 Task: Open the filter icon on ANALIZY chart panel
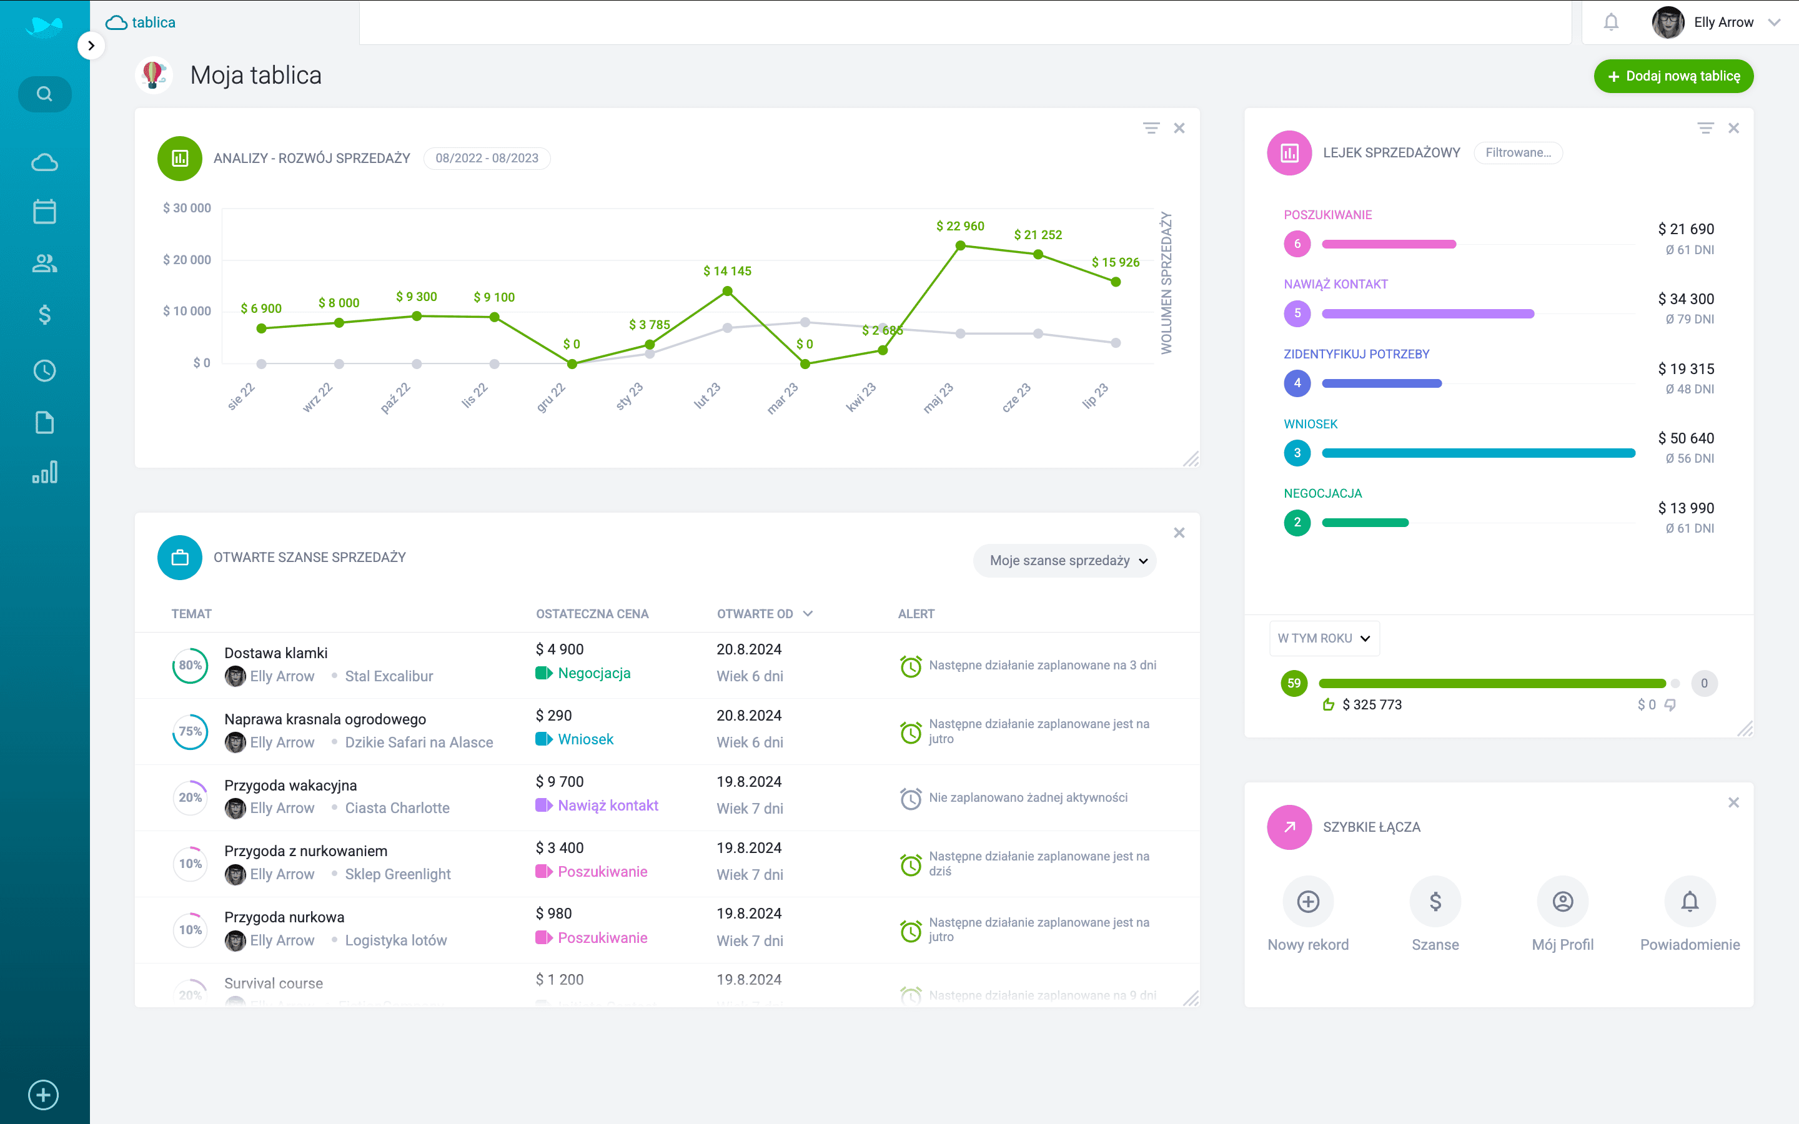point(1151,127)
